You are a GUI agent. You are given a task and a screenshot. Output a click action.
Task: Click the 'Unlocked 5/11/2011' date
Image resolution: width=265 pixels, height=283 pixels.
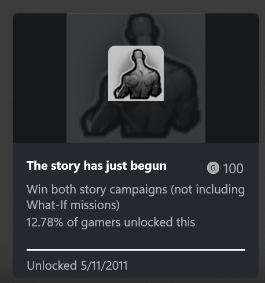pyautogui.click(x=77, y=266)
